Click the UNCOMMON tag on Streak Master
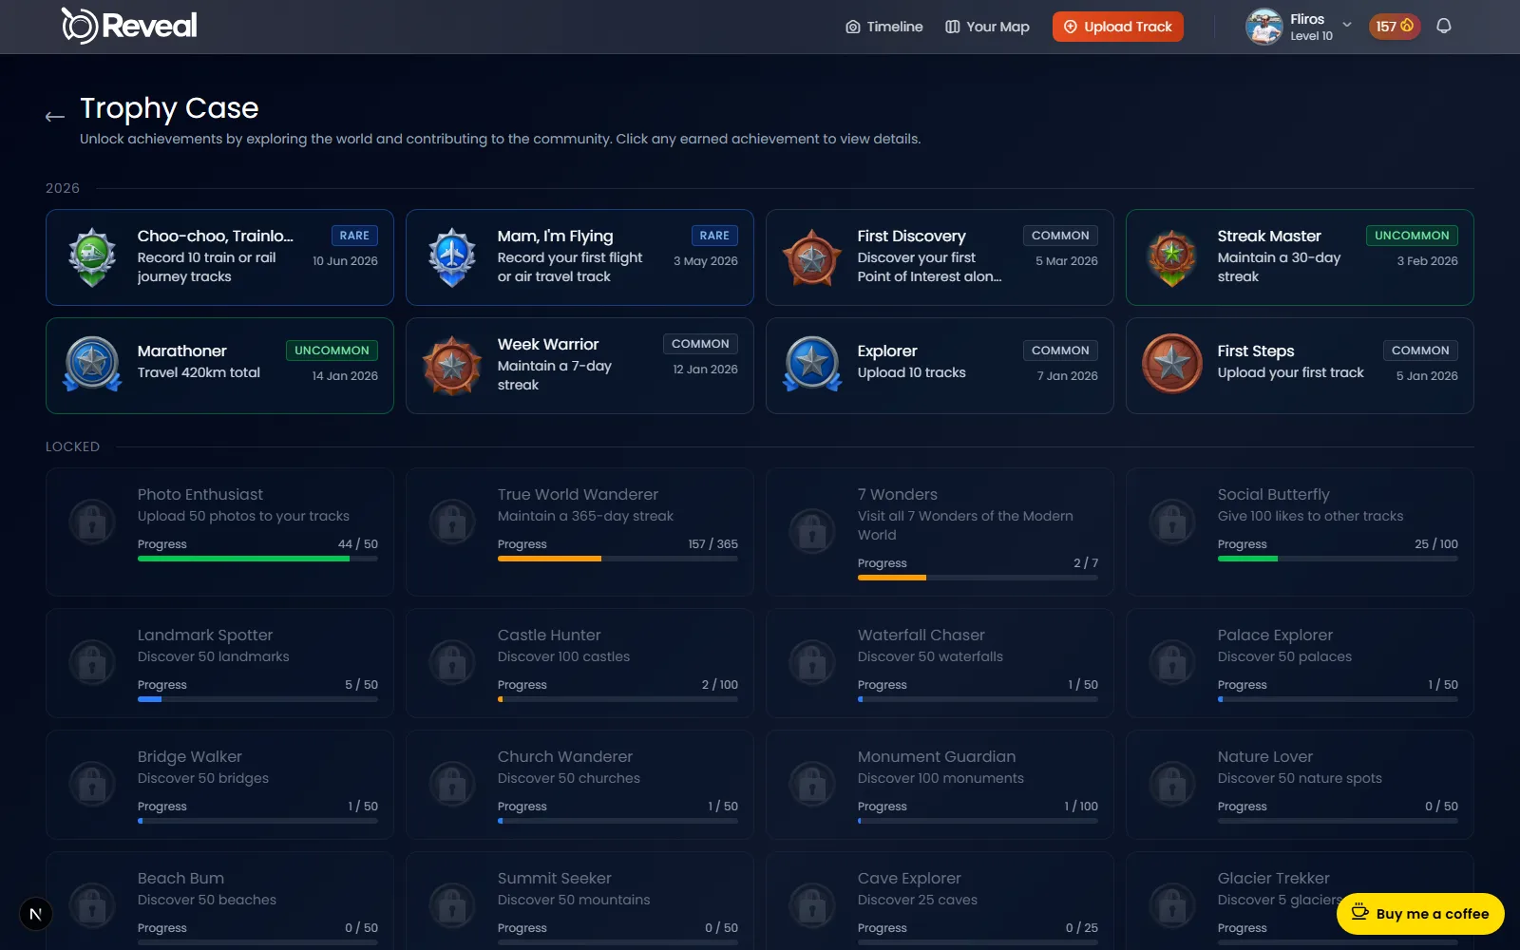Screen dimensions: 1520x950 click(x=1412, y=236)
